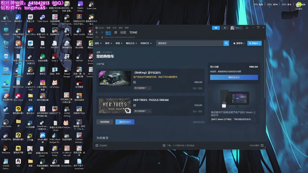Open ToDesk desktop shortcut
Viewport: 308px width, 173px height.
[30, 45]
